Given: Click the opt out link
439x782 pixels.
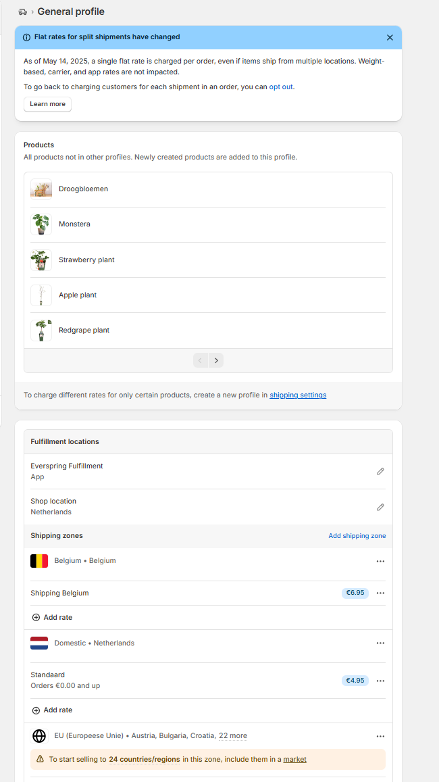Looking at the screenshot, I should [x=281, y=87].
